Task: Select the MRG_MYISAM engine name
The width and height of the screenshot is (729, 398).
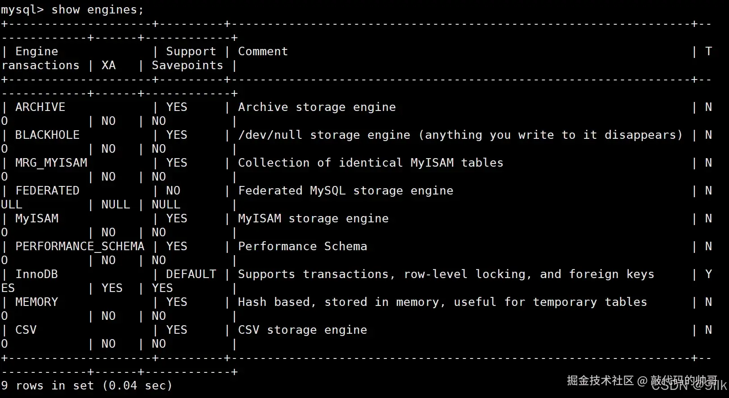Action: (51, 163)
